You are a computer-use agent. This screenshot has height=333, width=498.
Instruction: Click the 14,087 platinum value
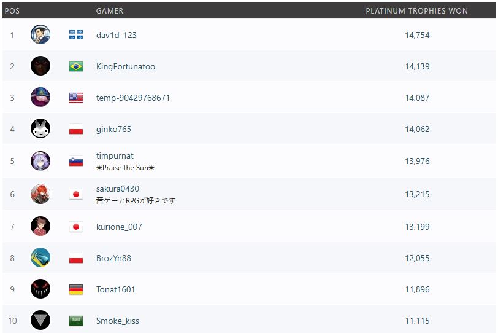(x=417, y=98)
